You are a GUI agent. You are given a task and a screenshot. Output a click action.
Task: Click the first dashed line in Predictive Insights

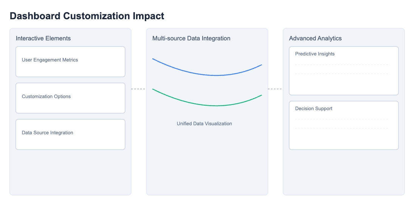point(341,65)
